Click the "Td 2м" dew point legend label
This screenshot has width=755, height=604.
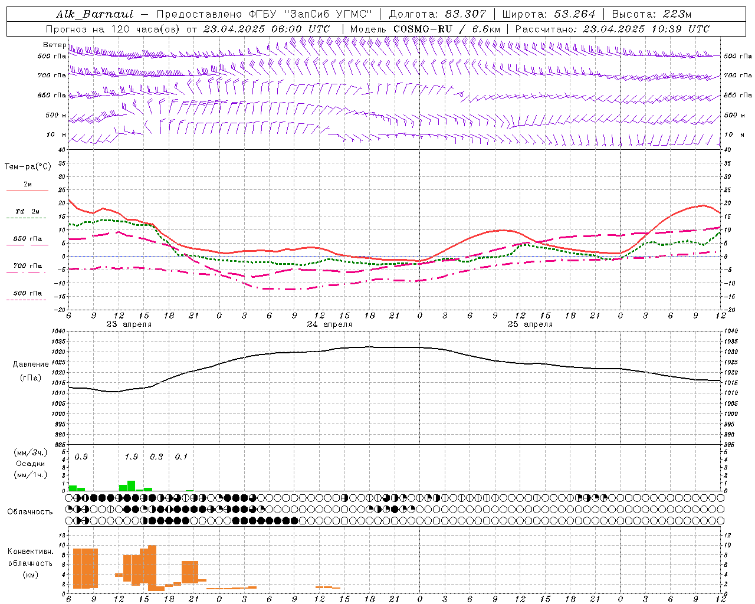point(28,211)
